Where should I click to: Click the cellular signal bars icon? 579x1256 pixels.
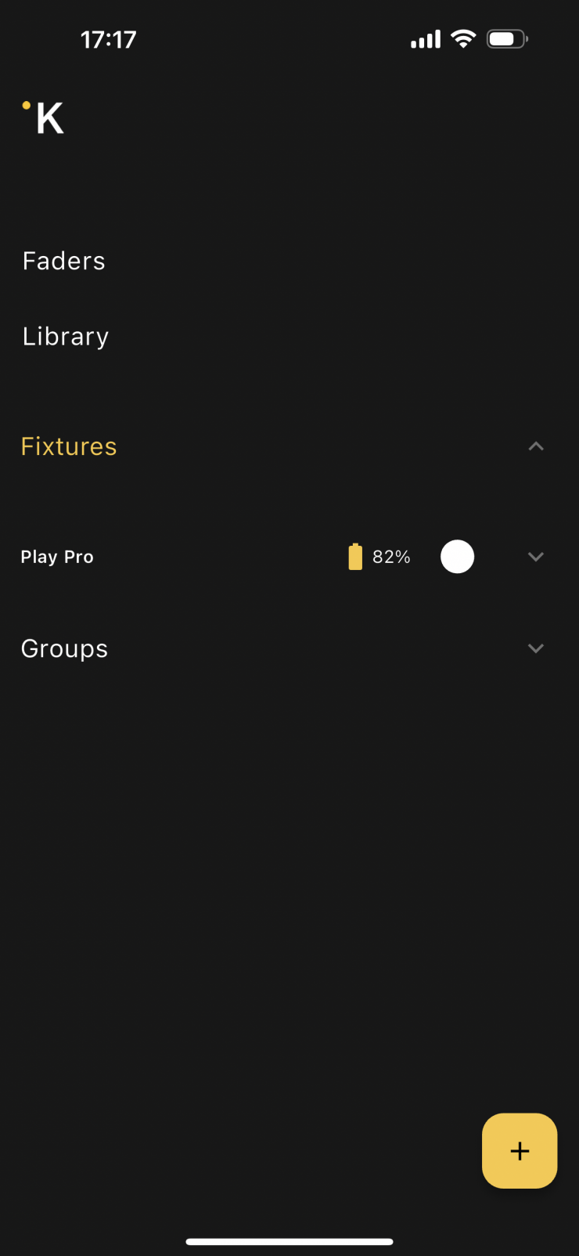[x=426, y=39]
